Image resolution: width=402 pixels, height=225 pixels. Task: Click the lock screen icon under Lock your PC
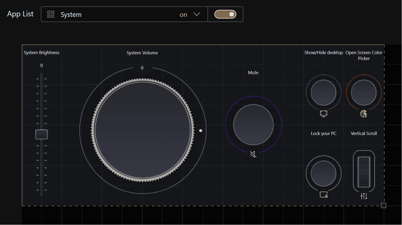click(x=324, y=195)
